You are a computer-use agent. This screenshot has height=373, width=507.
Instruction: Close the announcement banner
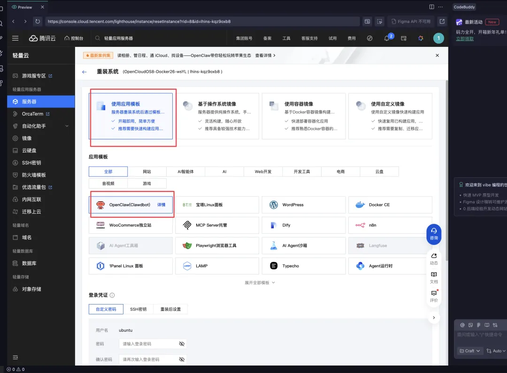point(437,55)
